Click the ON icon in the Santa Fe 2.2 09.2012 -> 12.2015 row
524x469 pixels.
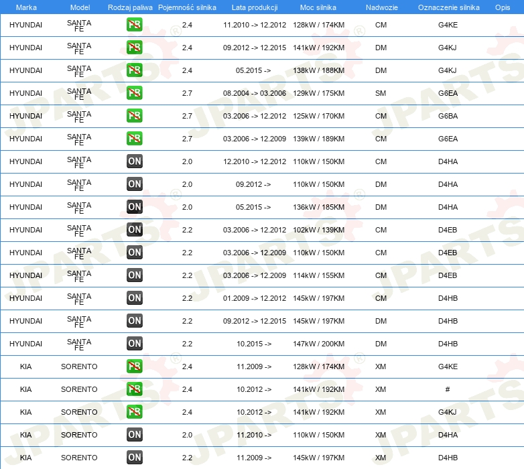tap(134, 321)
